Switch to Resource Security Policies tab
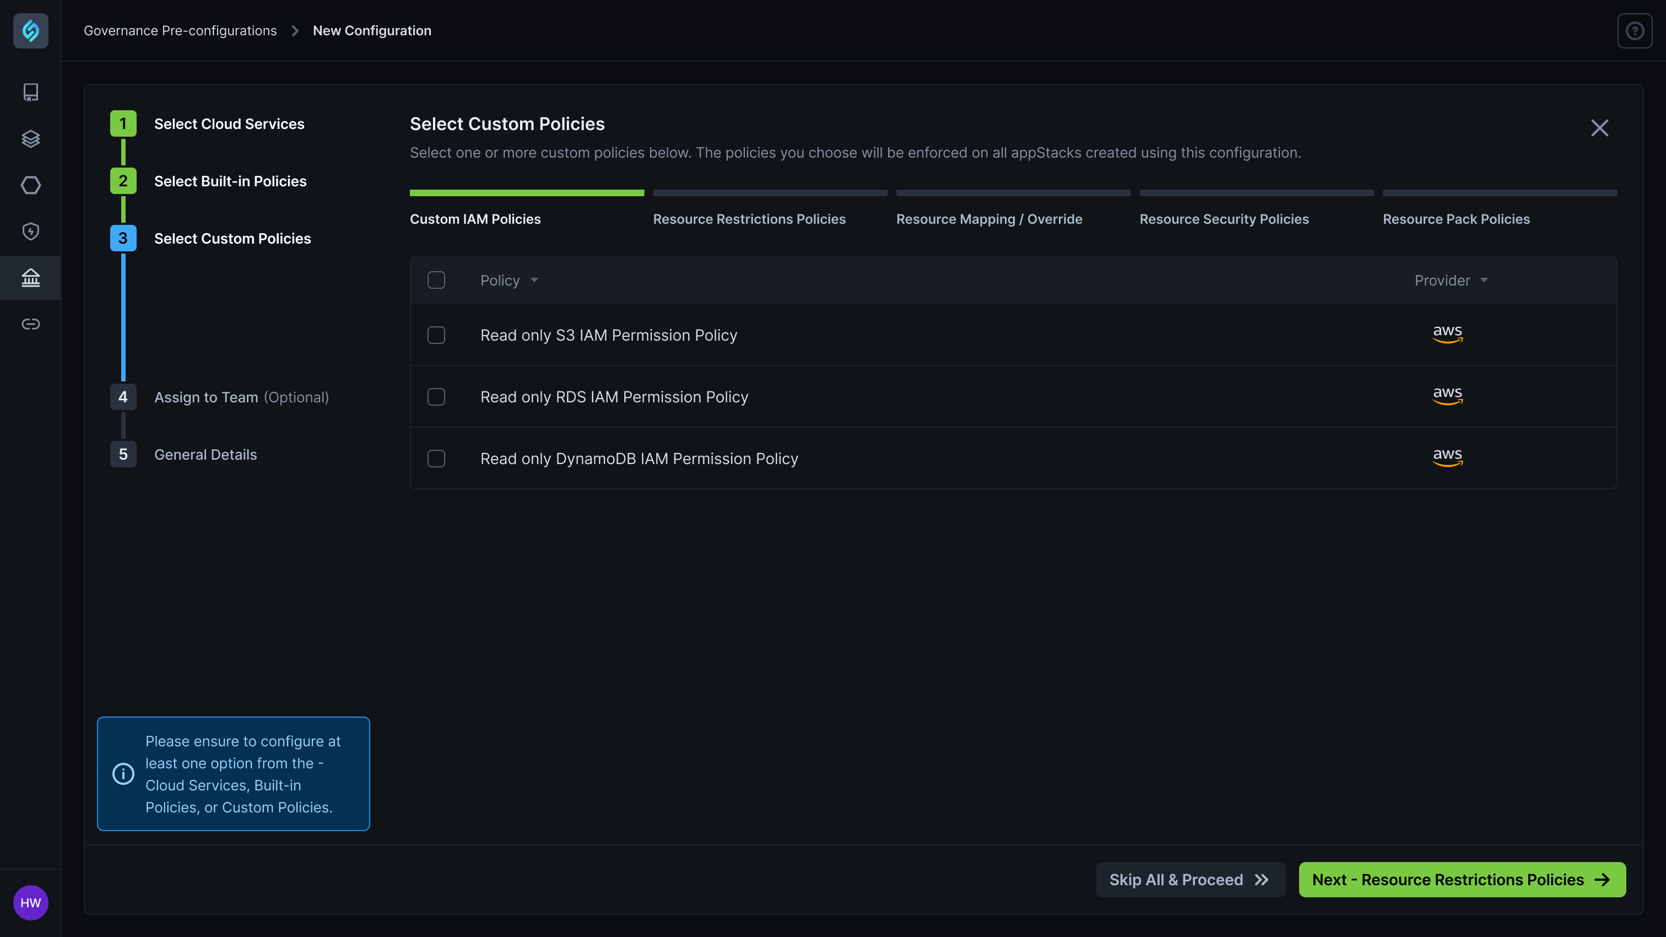Image resolution: width=1666 pixels, height=937 pixels. point(1224,219)
